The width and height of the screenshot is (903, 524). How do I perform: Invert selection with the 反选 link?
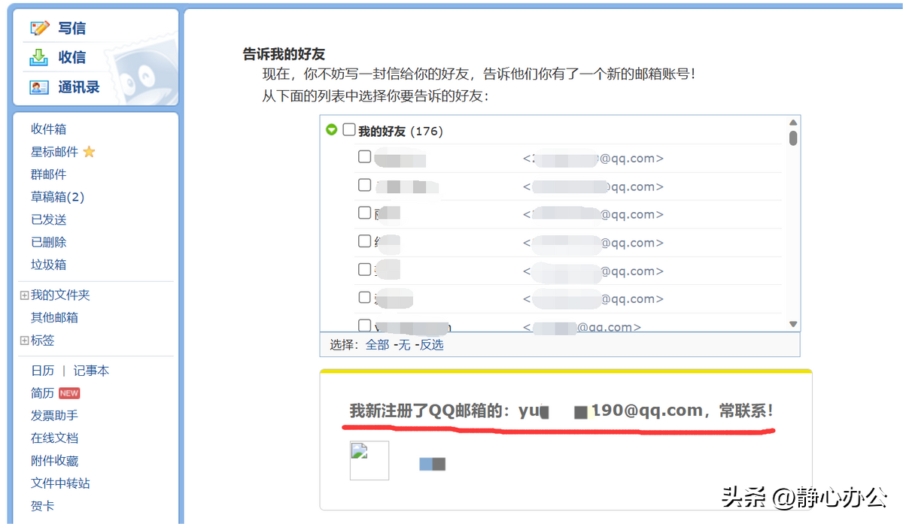tap(431, 345)
